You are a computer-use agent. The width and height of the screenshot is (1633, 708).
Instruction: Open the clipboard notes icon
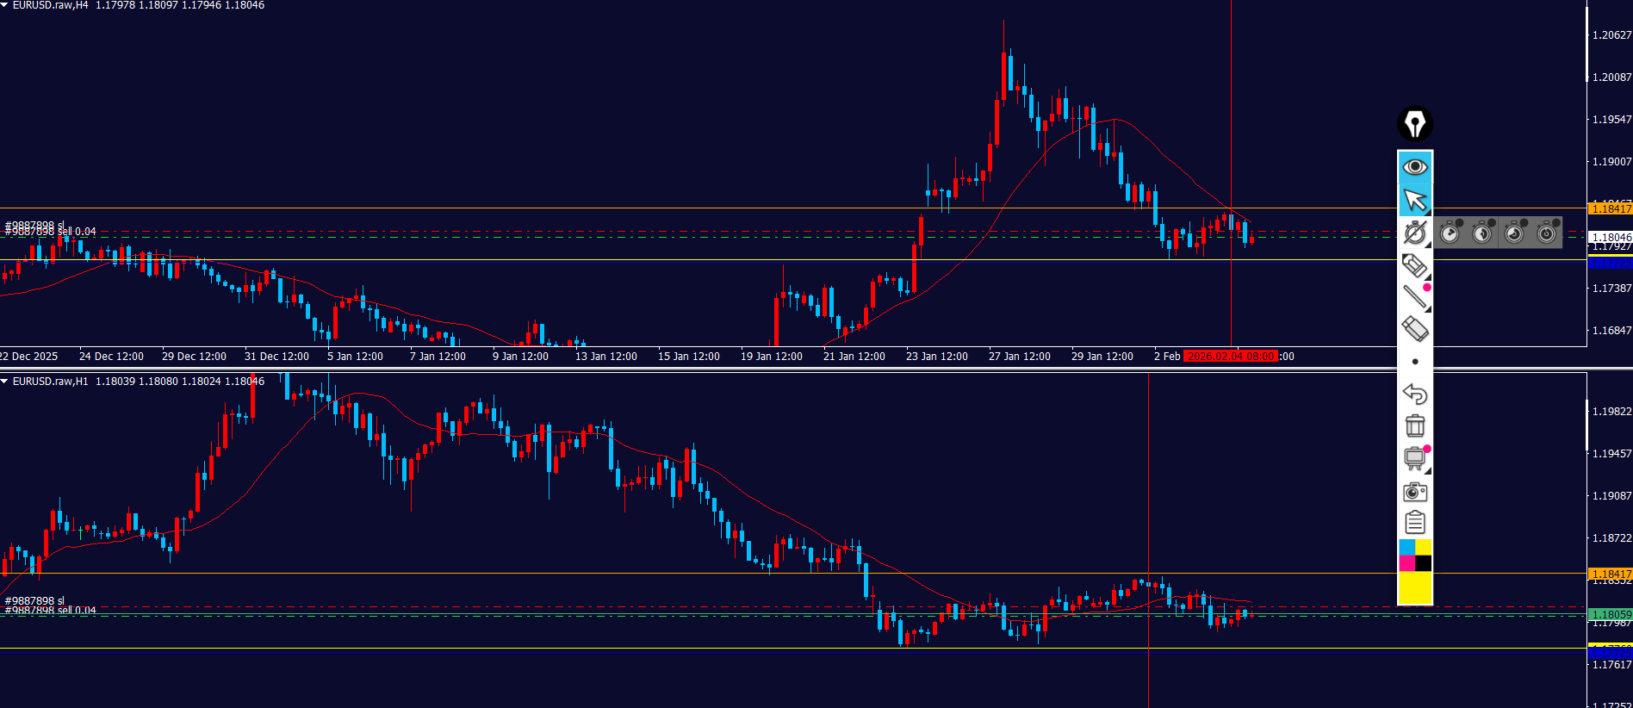[1414, 523]
